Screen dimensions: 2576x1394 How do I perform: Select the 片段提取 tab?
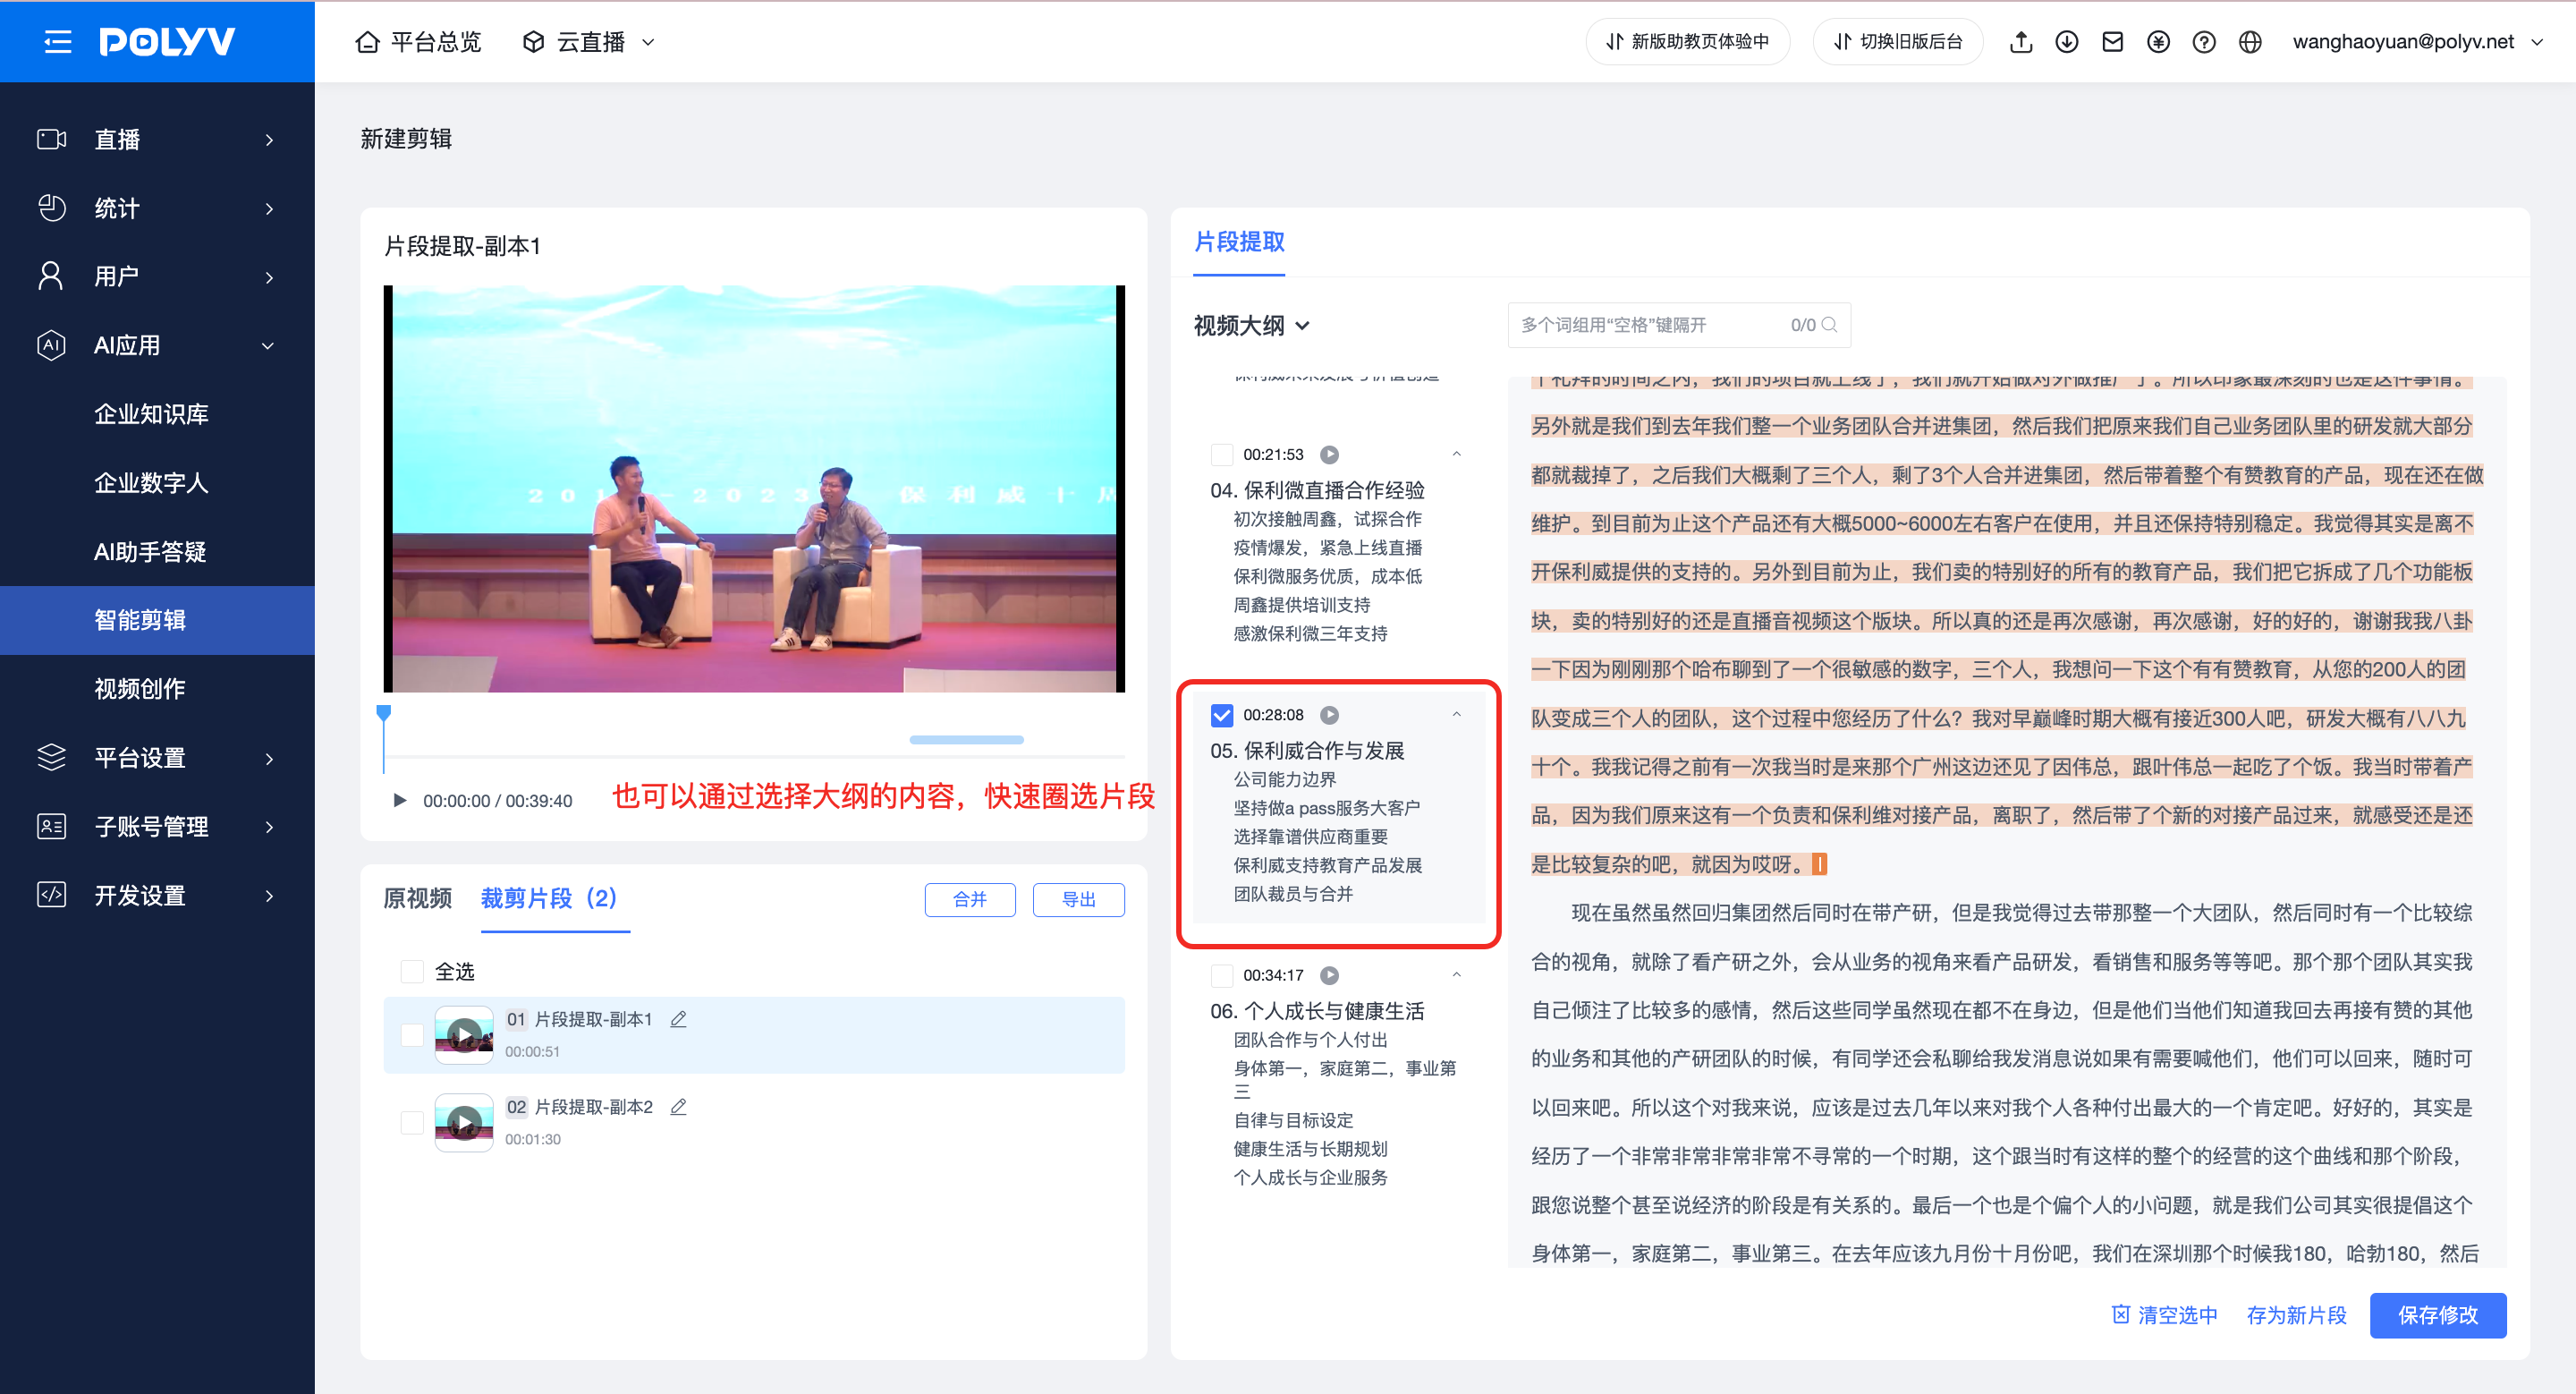point(1239,242)
